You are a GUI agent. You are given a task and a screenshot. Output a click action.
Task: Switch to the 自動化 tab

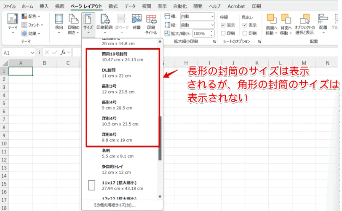[x=180, y=6]
